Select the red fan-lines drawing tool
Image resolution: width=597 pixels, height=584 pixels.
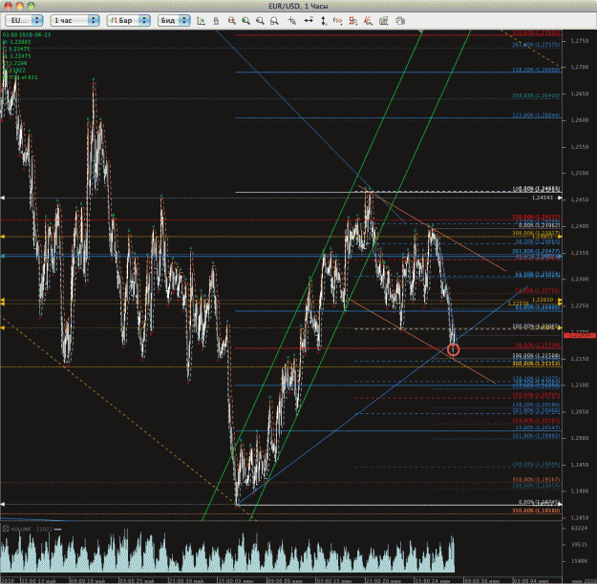[368, 21]
